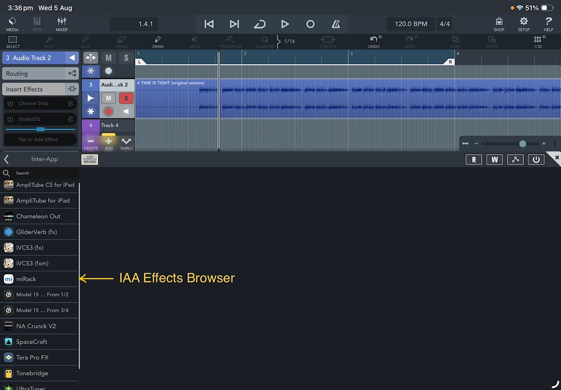
Task: Expand the Insert Effects section
Action: [x=40, y=89]
